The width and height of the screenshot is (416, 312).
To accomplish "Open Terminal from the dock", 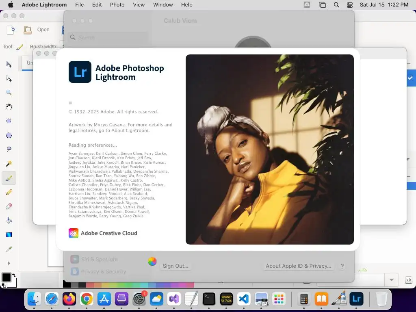I will (209, 299).
